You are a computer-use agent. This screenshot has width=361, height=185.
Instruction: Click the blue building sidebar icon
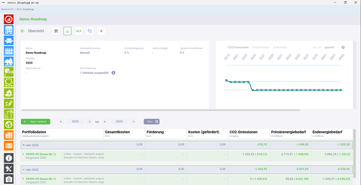coord(9,30)
